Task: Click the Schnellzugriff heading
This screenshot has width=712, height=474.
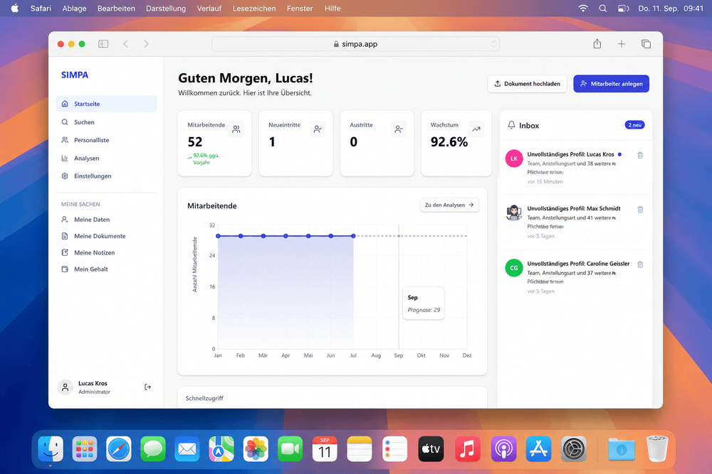Action: (204, 399)
